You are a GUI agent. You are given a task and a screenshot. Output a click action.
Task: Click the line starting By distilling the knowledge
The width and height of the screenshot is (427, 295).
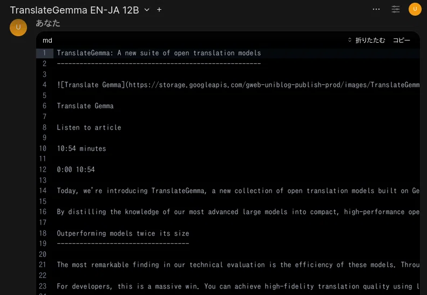coord(238,212)
